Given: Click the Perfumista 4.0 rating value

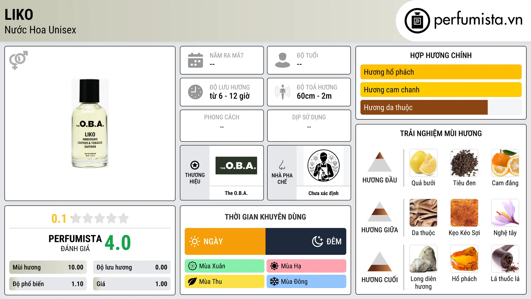Looking at the screenshot, I should pyautogui.click(x=118, y=243).
